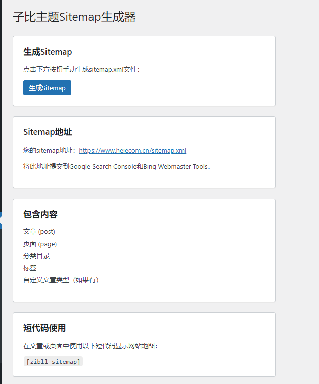Screen dimensions: 319x384
Task: Click the 点击下方按钮手动生成sitemap.xml文件 instruction text
Action: [81, 69]
